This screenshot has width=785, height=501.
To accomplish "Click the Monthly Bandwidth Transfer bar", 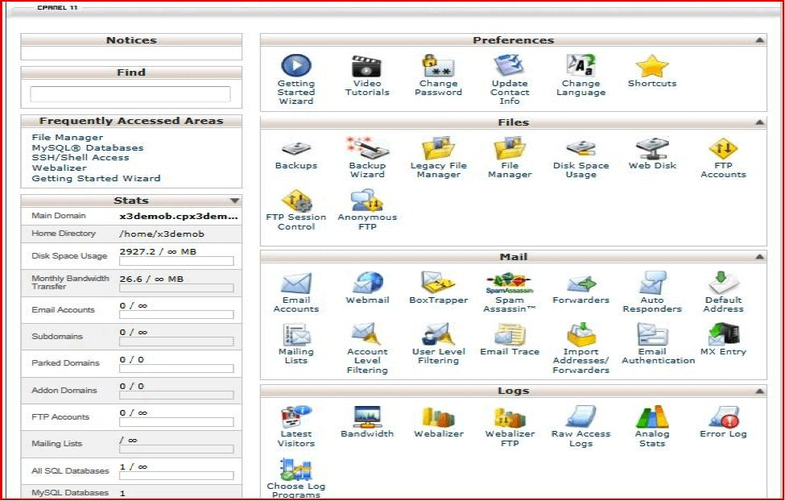I will pyautogui.click(x=176, y=288).
